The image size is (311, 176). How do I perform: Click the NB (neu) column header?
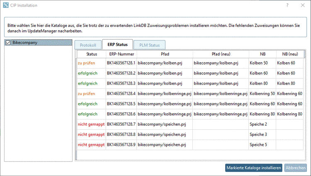tap(290, 54)
